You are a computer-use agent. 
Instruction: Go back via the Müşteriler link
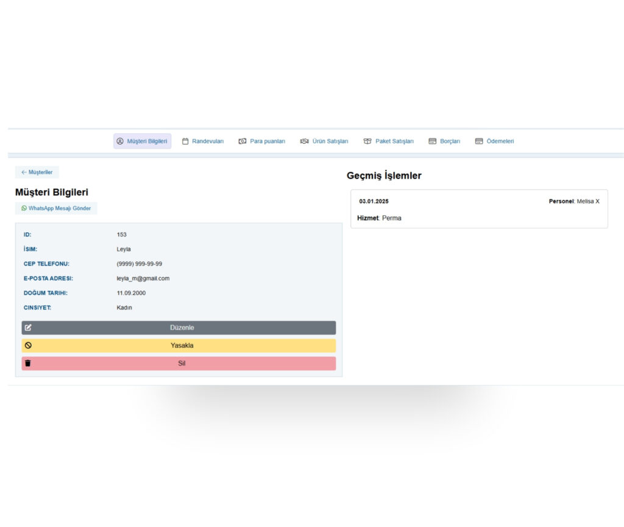pos(37,172)
